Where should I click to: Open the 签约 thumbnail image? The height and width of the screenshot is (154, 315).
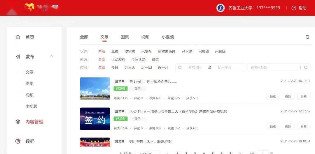click(95, 119)
